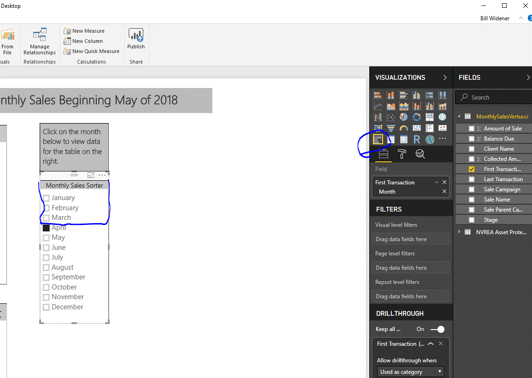Open the First Transaction field dropdown arrow
Screen dimensions: 532x378
coord(437,183)
